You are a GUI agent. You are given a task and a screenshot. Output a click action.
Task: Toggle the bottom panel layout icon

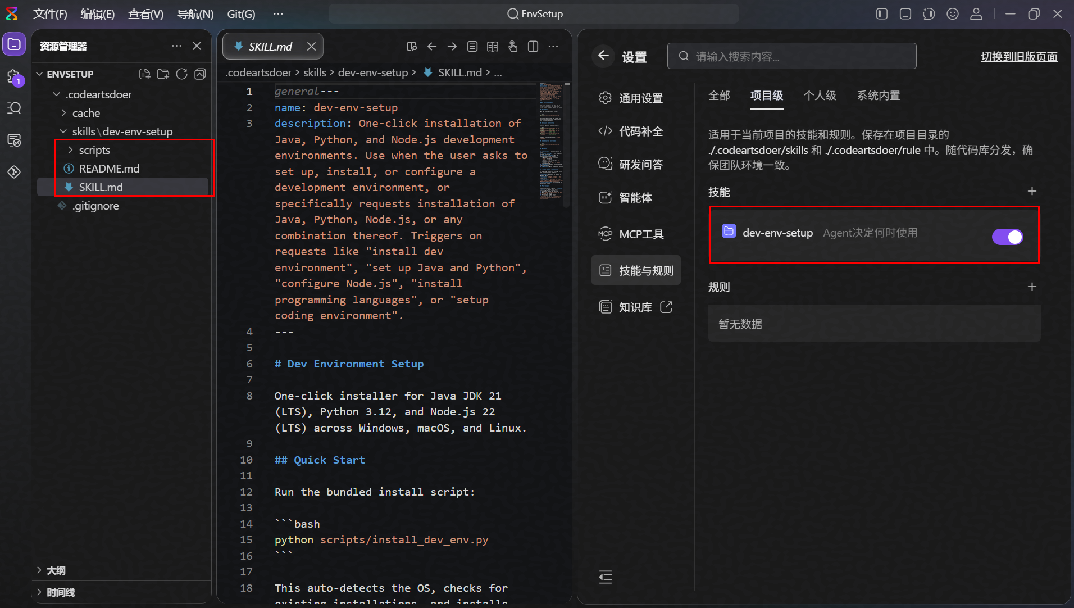click(905, 14)
